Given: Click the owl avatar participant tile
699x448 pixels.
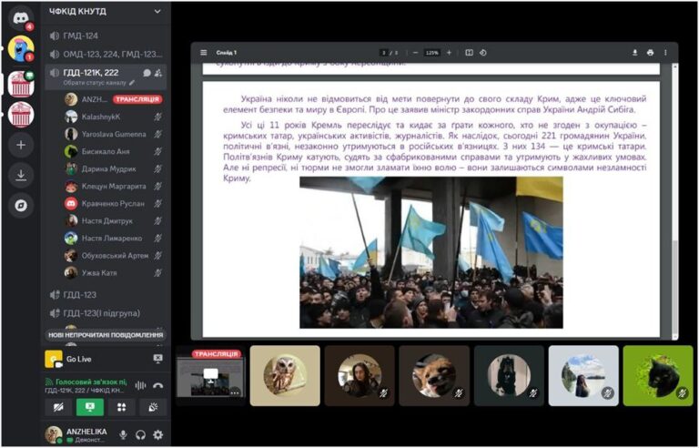Looking at the screenshot, I should [x=284, y=375].
